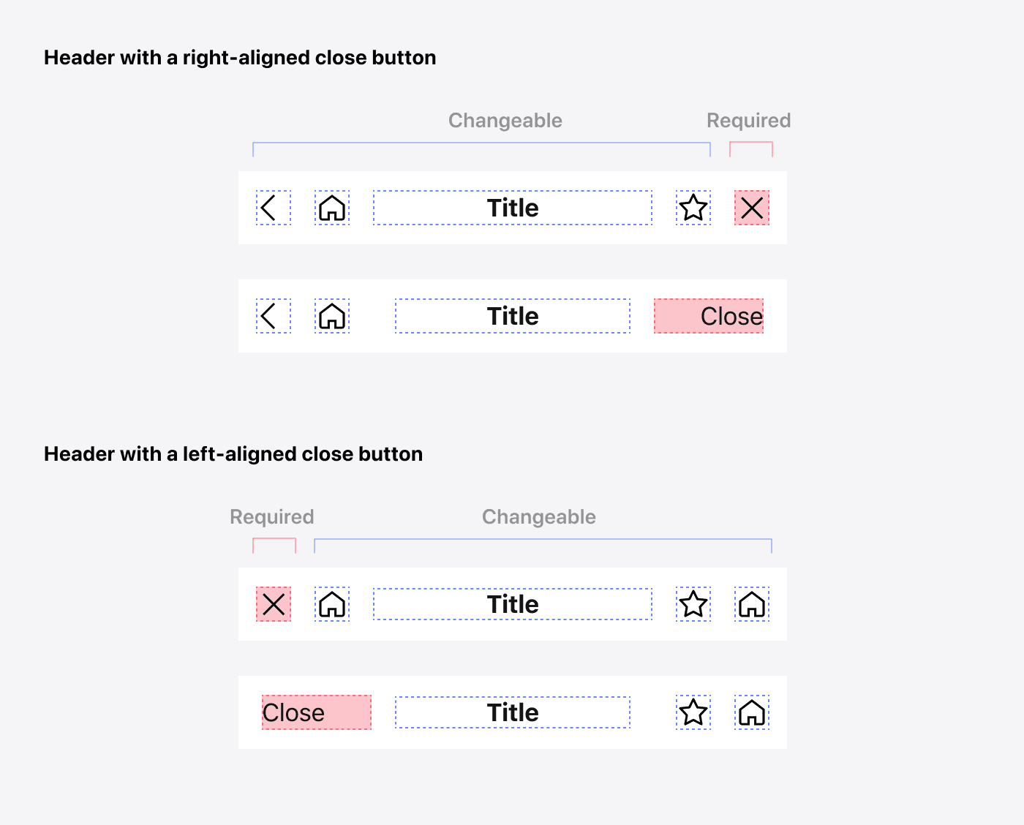This screenshot has height=825, width=1024.
Task: Tap the back chevron in the second header row
Action: [x=273, y=316]
